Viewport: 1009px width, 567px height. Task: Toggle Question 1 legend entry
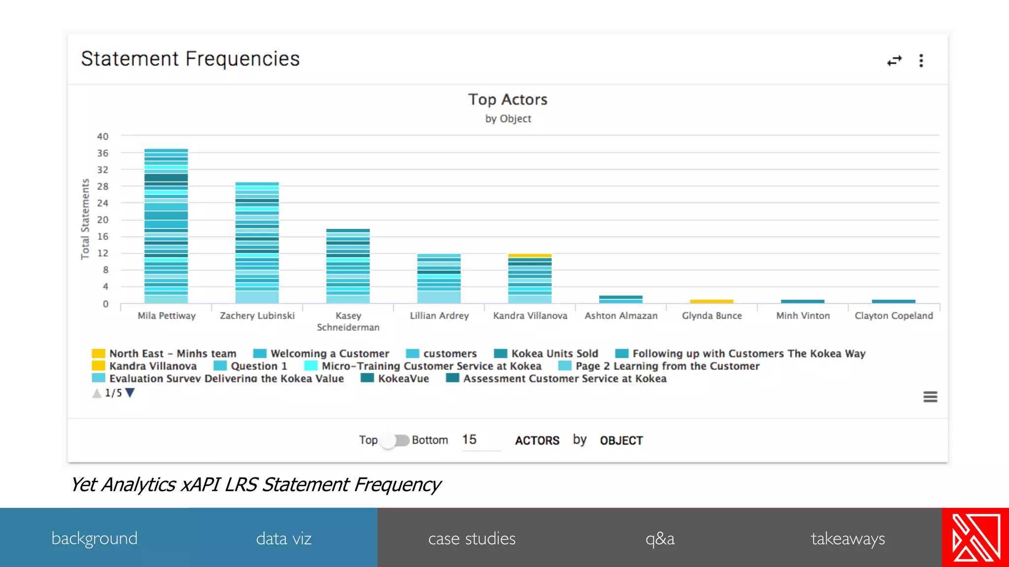250,366
